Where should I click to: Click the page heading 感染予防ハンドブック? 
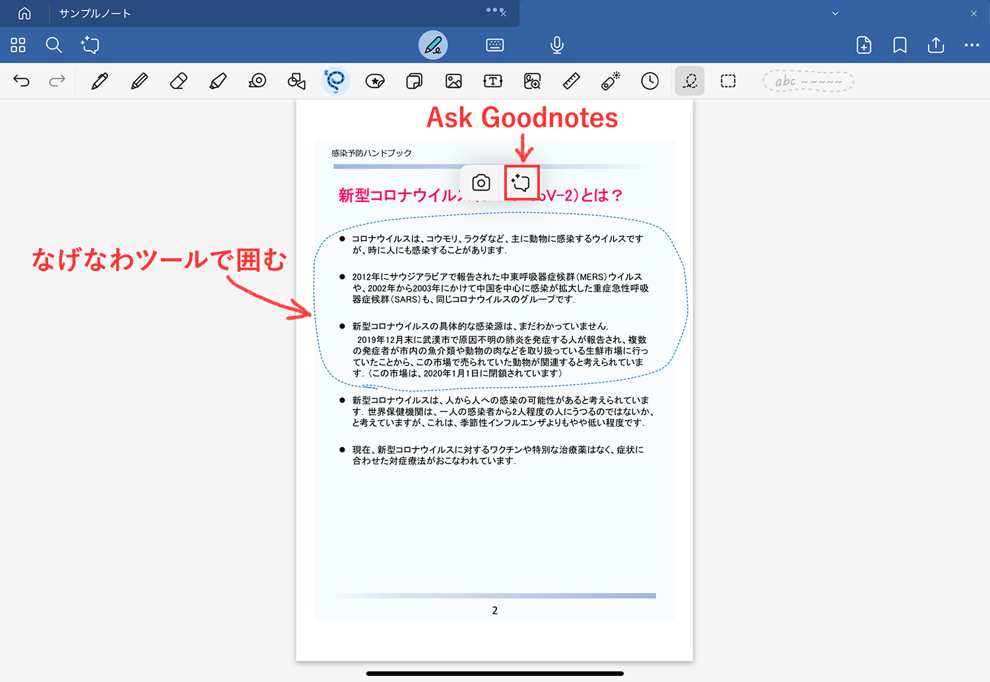372,153
